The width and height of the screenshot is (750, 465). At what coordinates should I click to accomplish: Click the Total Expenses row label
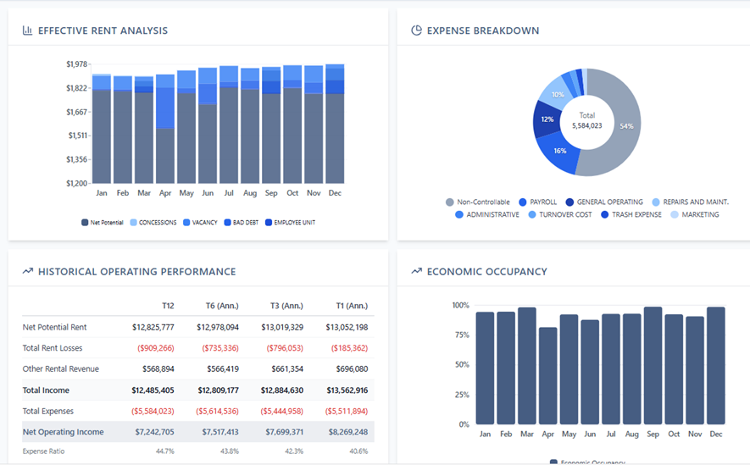tap(48, 411)
